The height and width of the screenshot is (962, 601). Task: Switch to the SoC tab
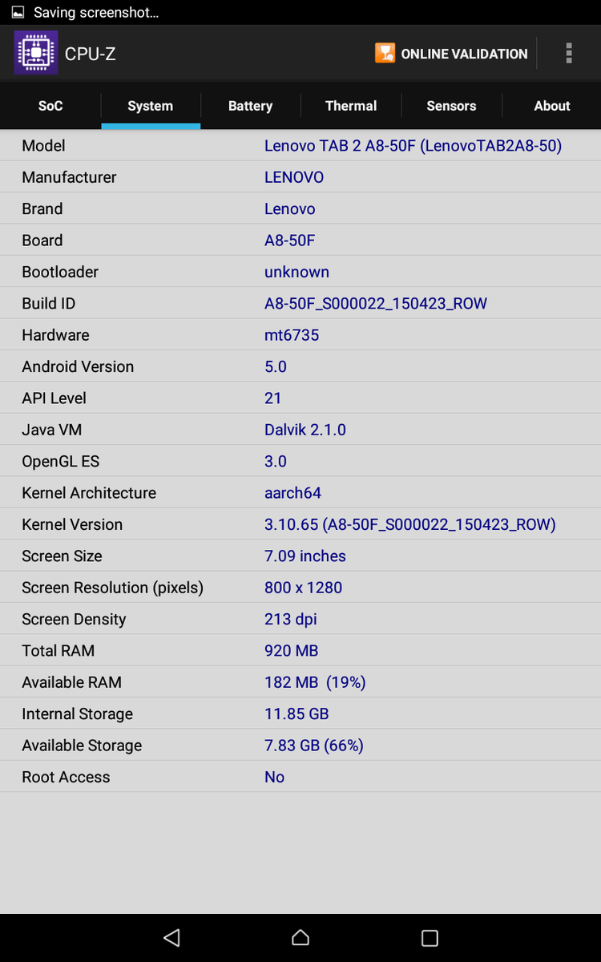[x=50, y=106]
